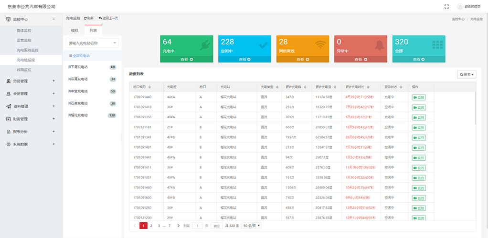Click page 2 in the pagination
The image size is (488, 238).
(151, 226)
